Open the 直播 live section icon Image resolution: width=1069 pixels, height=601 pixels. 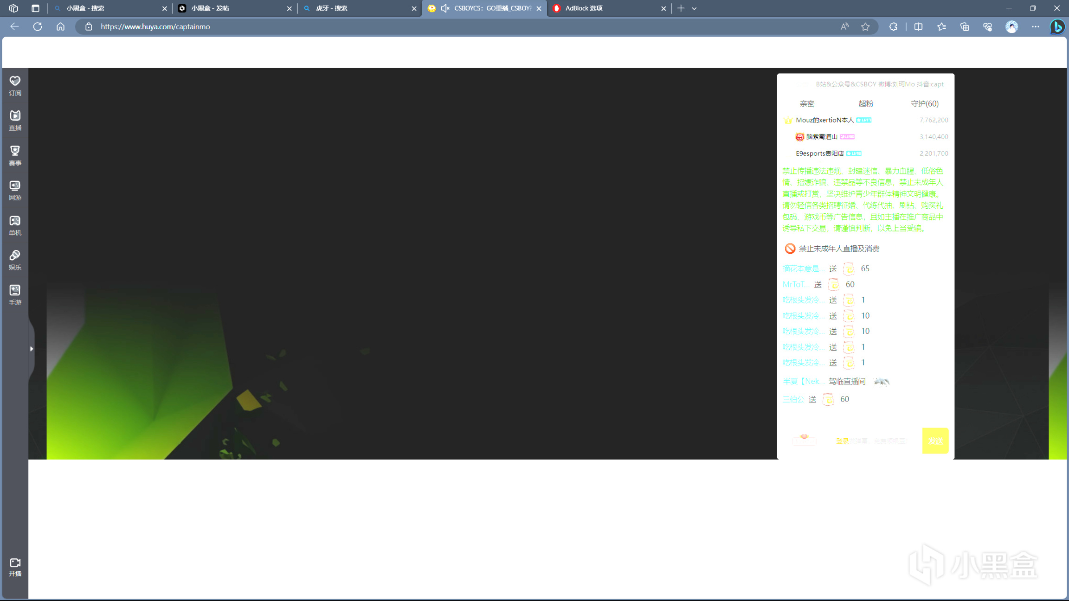click(x=15, y=116)
